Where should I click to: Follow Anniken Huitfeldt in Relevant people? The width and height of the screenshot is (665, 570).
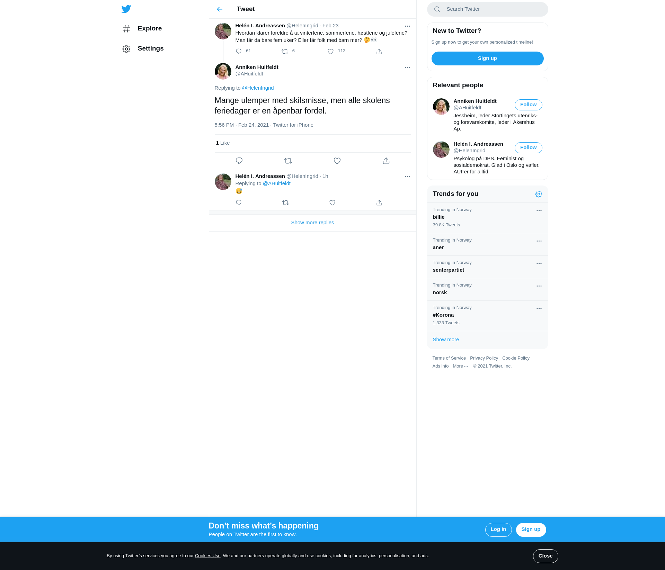(x=528, y=105)
